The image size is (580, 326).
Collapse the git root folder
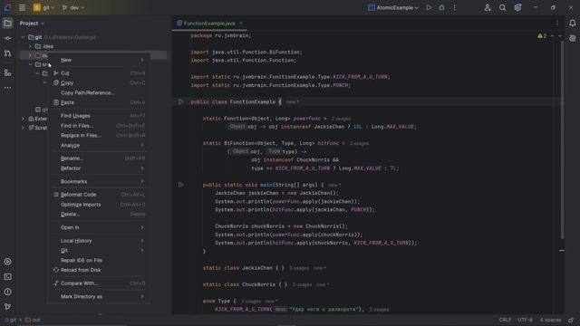[23, 37]
